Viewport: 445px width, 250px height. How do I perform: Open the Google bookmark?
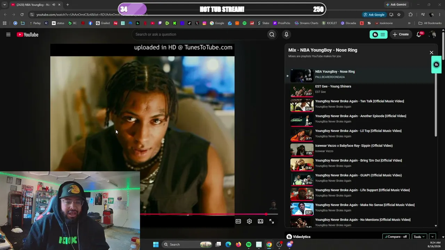217,23
